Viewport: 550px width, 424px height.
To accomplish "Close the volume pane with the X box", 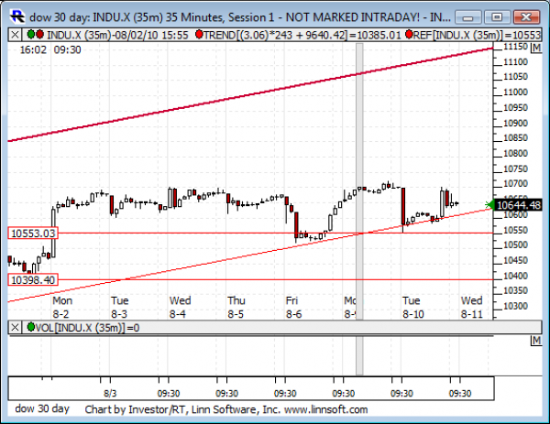I will coord(15,328).
